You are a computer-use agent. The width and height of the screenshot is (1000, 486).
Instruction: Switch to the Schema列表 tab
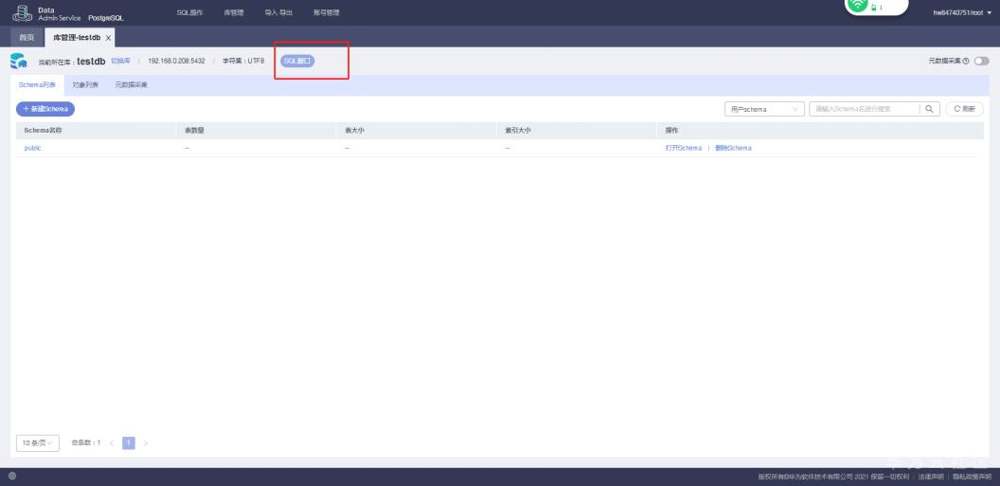pos(37,85)
